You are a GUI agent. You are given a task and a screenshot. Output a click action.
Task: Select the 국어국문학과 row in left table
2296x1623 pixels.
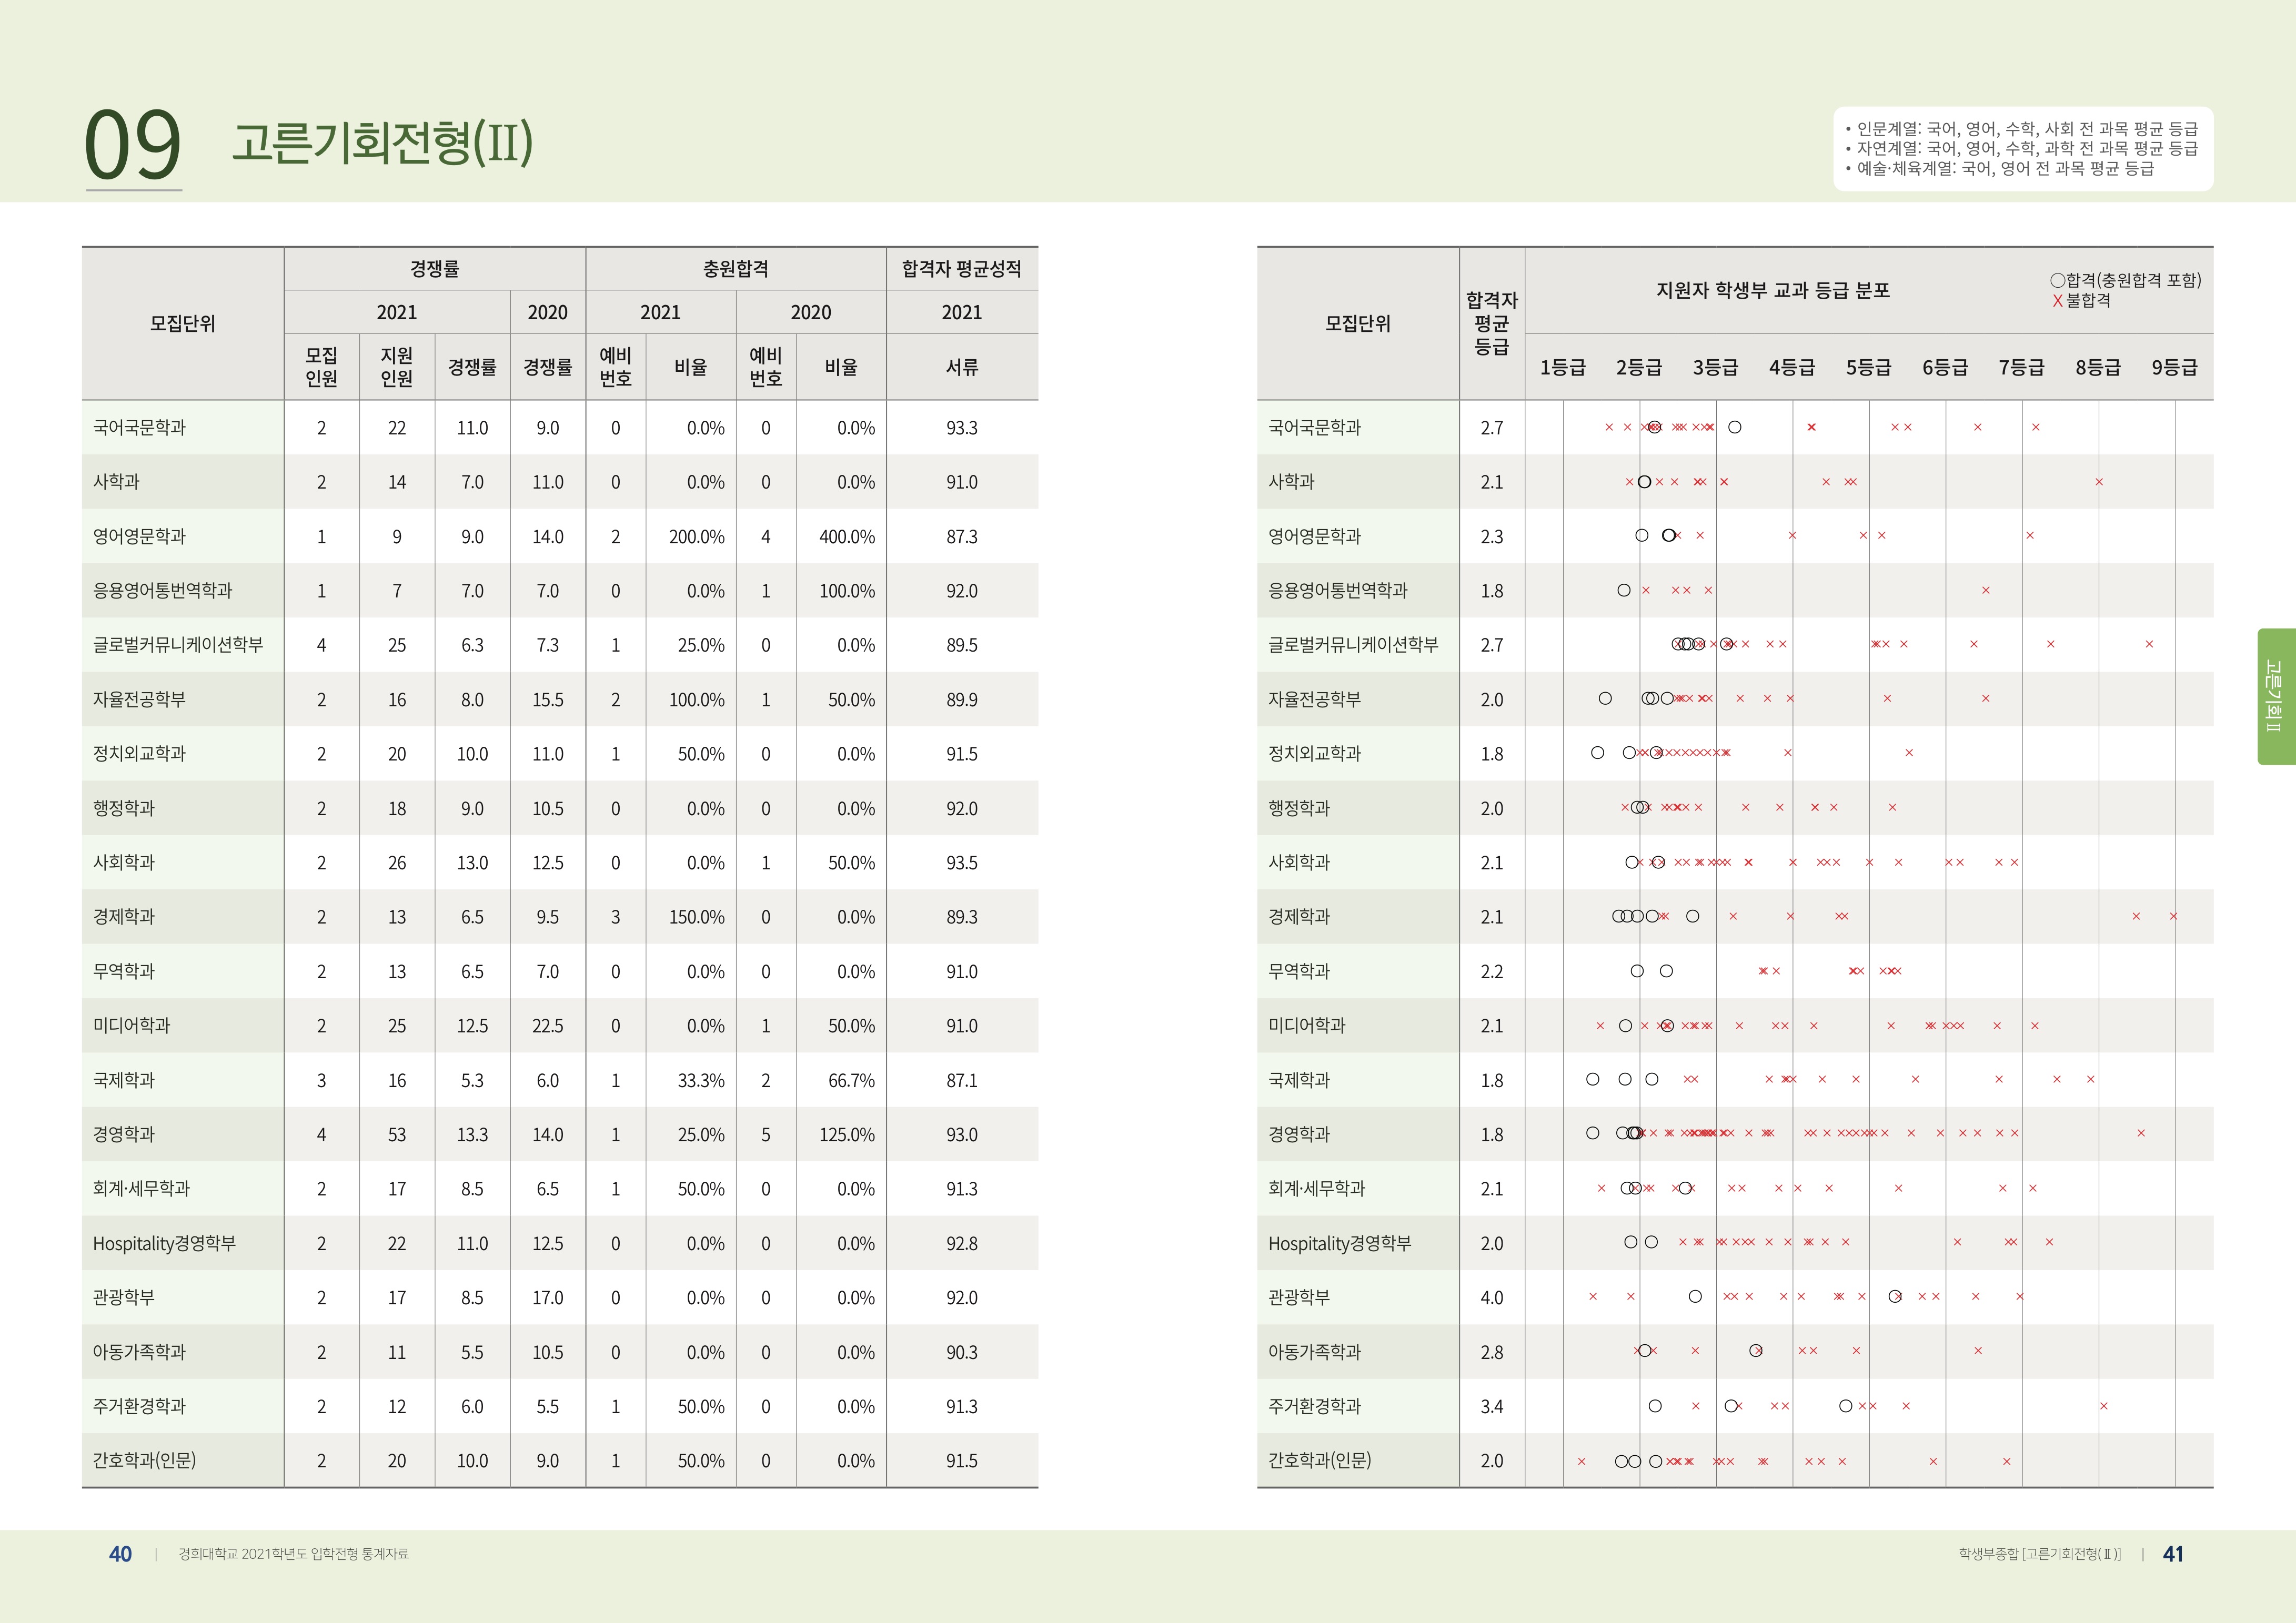click(139, 428)
